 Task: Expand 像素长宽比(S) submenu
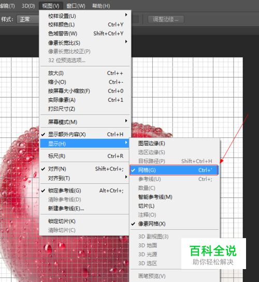pos(85,43)
